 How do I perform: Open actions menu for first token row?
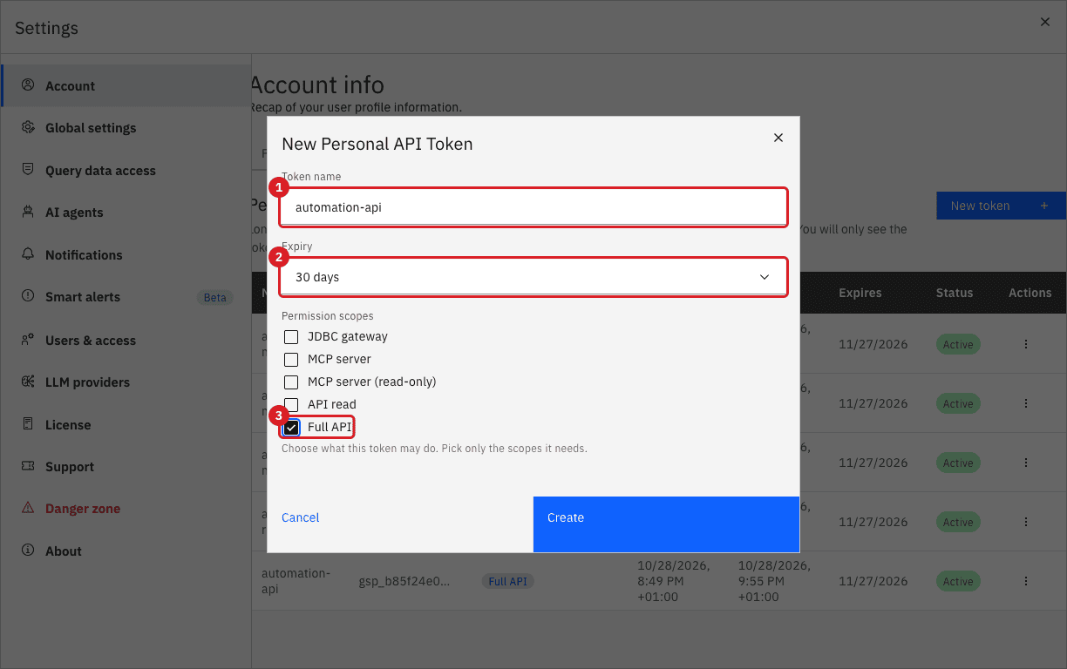point(1026,344)
